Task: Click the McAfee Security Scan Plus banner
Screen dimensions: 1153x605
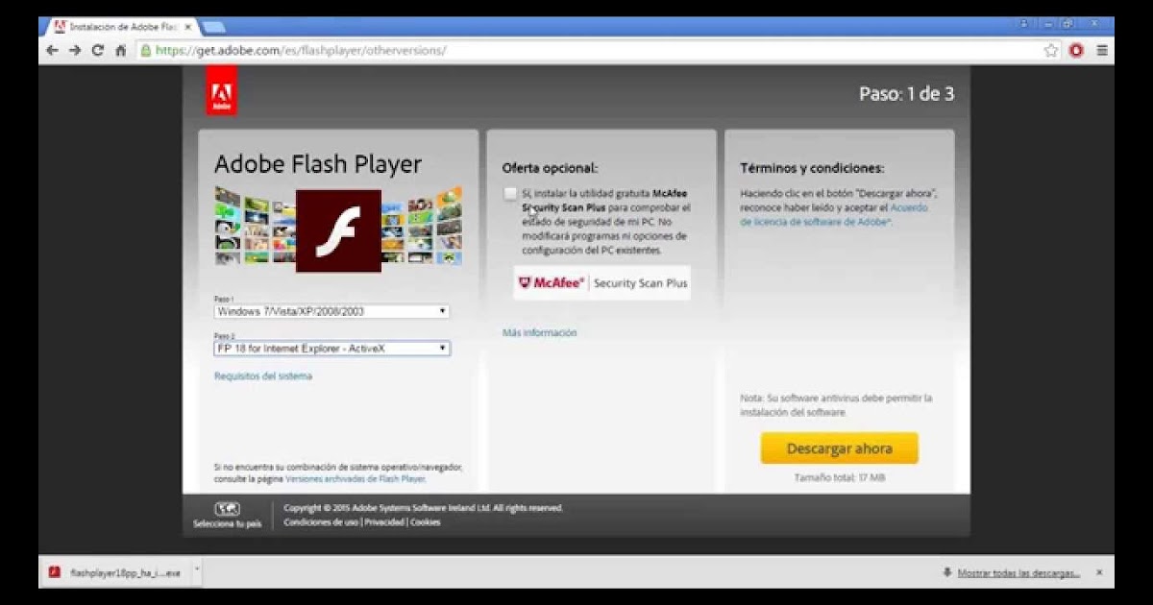Action: coord(601,283)
